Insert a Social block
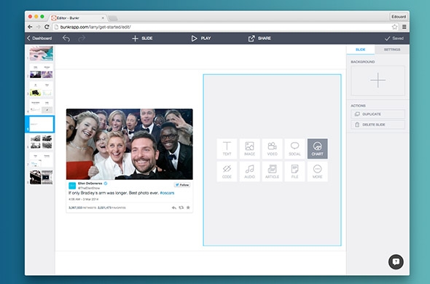Image resolution: width=430 pixels, height=284 pixels. 294,149
